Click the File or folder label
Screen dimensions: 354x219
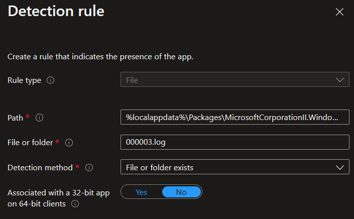(x=30, y=143)
